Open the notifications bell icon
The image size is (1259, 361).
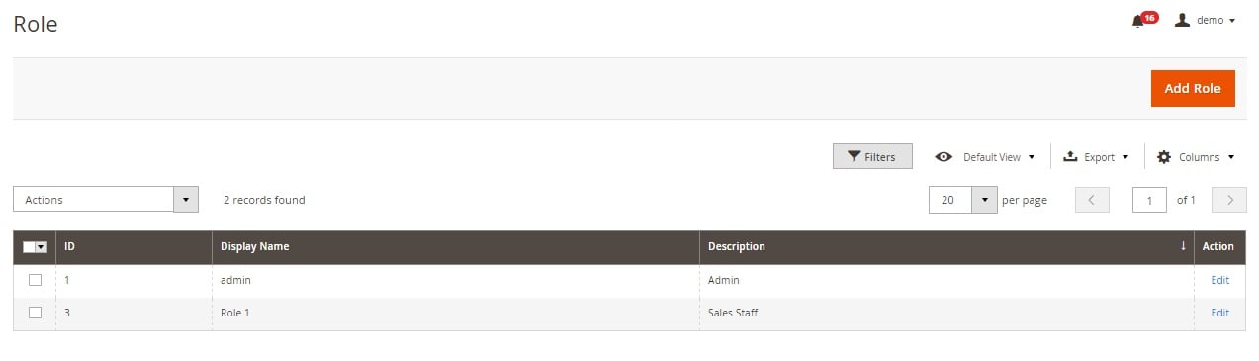pos(1138,21)
